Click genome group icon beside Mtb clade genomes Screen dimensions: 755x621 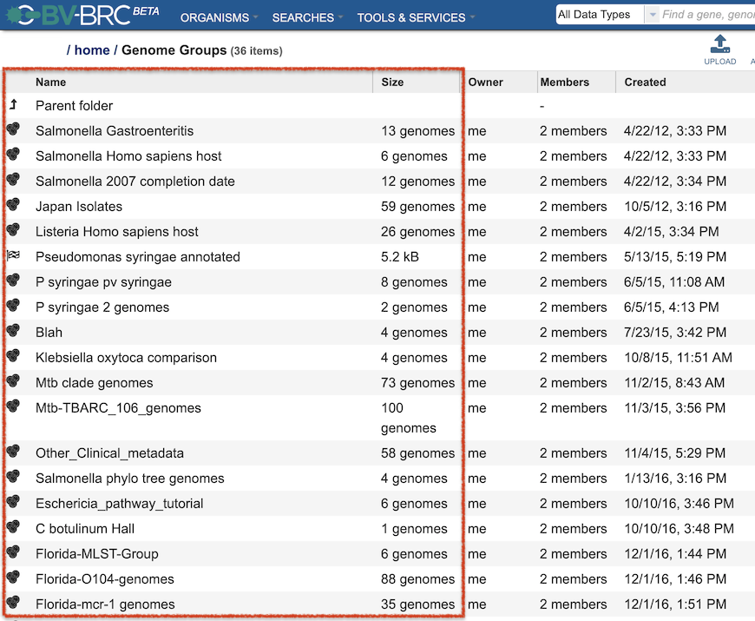[x=14, y=381]
